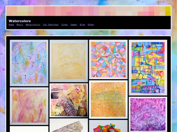The image size is (177, 132).
Task: Select the Other navigation link
Action: pyautogui.click(x=91, y=25)
